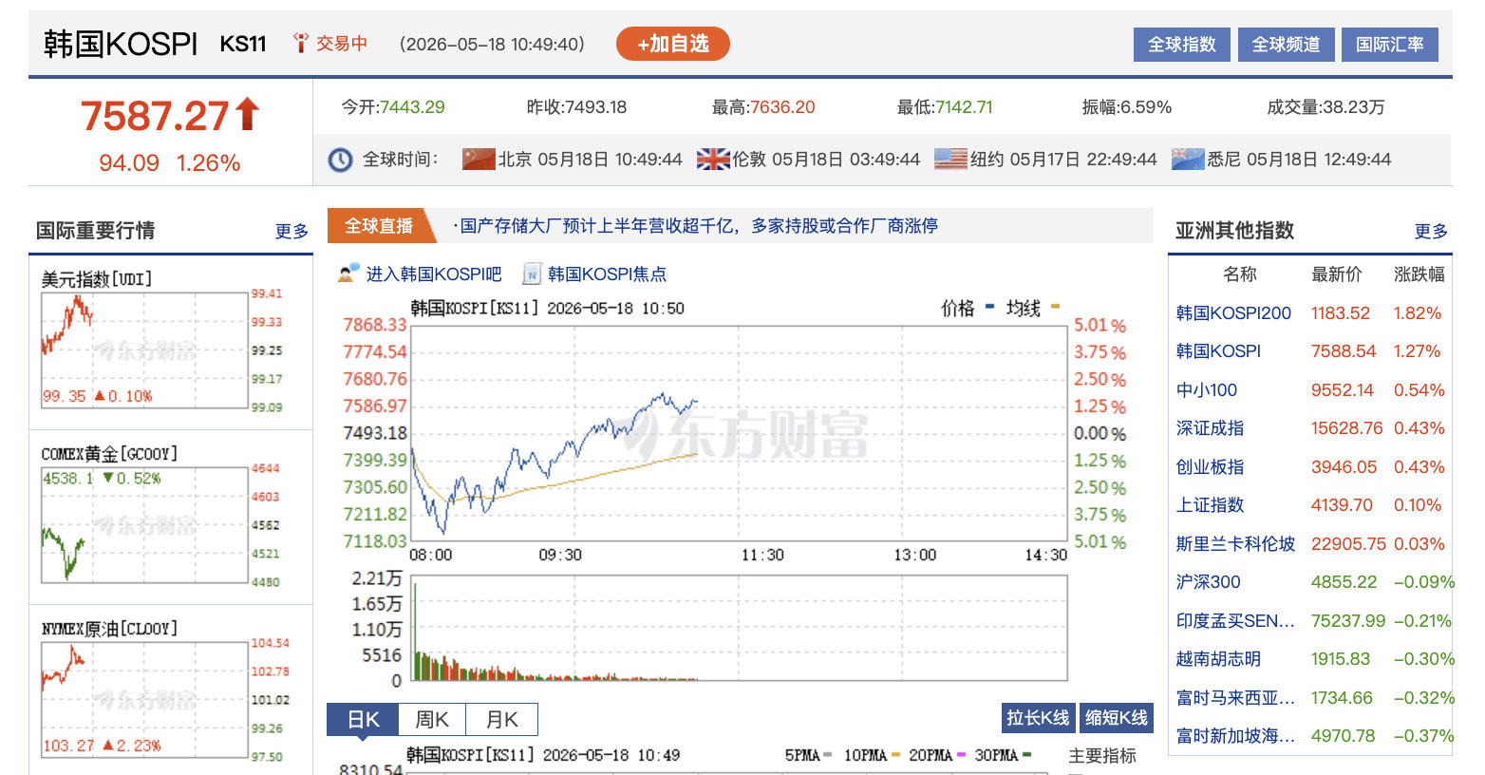Image resolution: width=1485 pixels, height=775 pixels.
Task: Click the 最新价 column header
Action: pyautogui.click(x=1337, y=274)
